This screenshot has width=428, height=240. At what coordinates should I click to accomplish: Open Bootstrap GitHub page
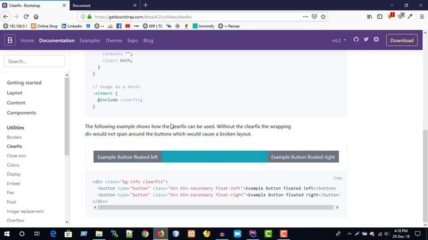[356, 39]
